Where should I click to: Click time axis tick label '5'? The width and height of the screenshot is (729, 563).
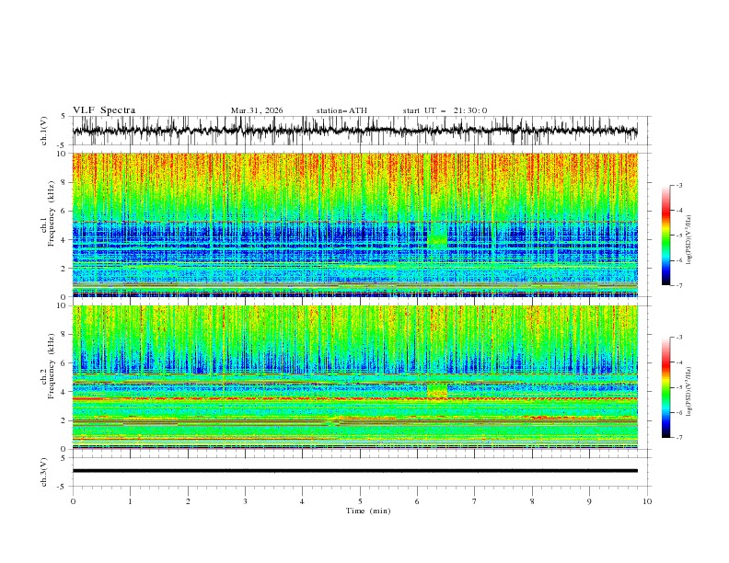click(x=360, y=501)
